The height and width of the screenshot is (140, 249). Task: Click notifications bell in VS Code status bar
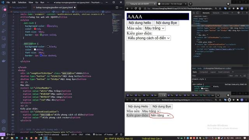click(x=121, y=135)
